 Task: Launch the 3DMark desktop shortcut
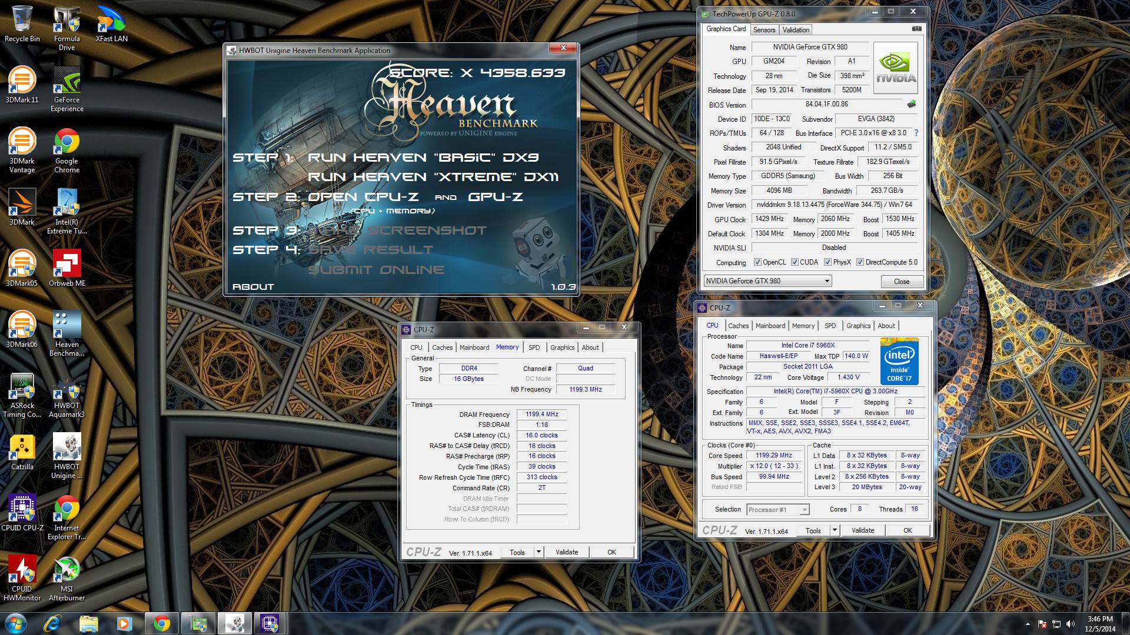(22, 207)
